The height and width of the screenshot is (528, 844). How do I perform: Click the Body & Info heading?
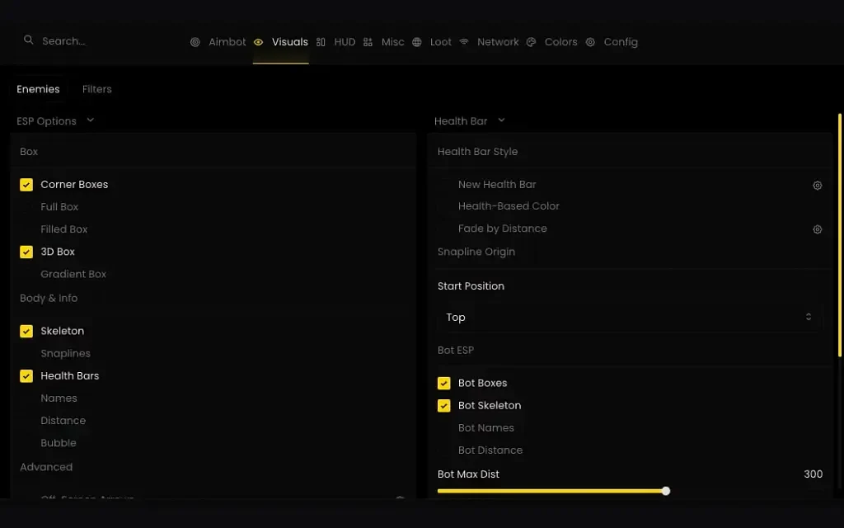(49, 298)
